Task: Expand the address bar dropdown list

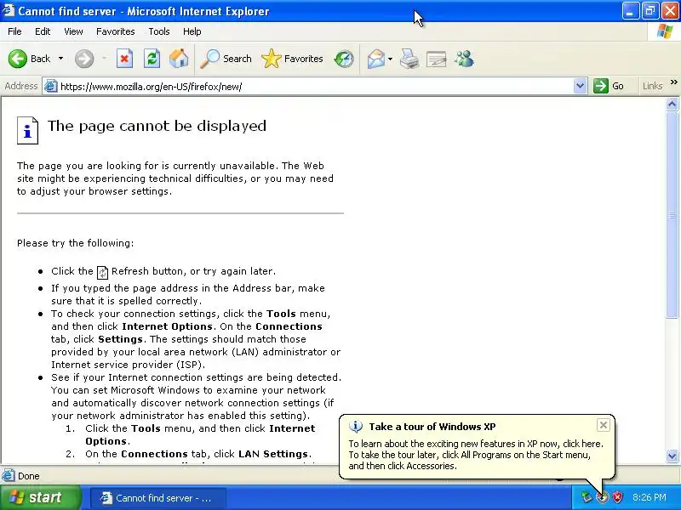Action: 580,86
